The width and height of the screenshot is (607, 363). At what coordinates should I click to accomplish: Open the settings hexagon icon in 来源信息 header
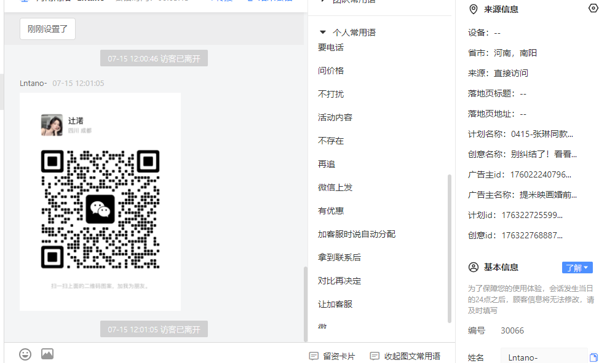(x=593, y=8)
